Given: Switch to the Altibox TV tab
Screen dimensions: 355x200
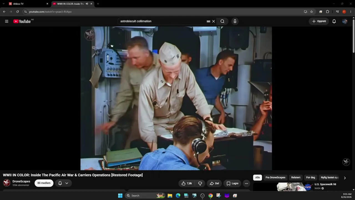Looking at the screenshot, I should [28, 4].
